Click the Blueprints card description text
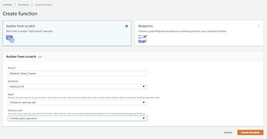Screen dimensions: 267x139 pos(182,31)
